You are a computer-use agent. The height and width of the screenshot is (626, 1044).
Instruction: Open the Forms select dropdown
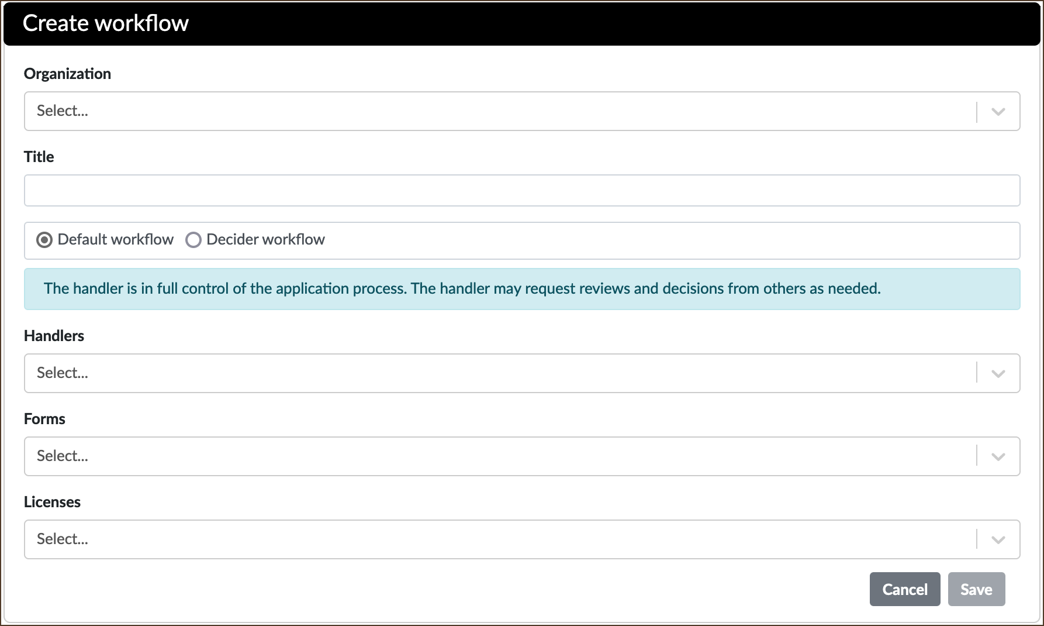(522, 456)
